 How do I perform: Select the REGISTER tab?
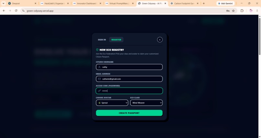tap(116, 40)
